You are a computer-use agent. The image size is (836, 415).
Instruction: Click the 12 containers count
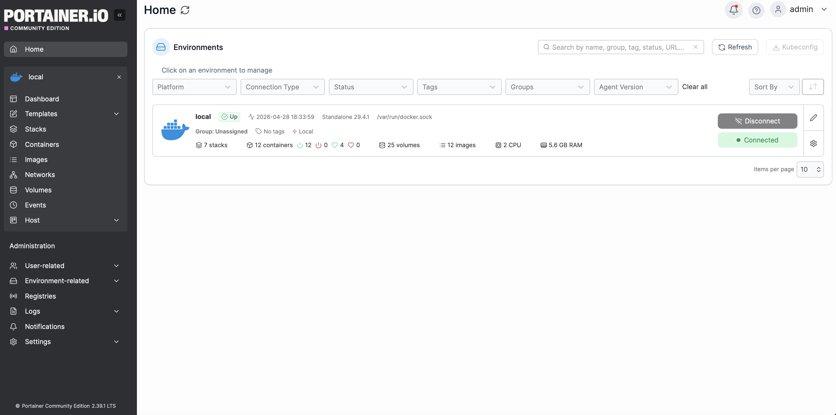point(270,145)
